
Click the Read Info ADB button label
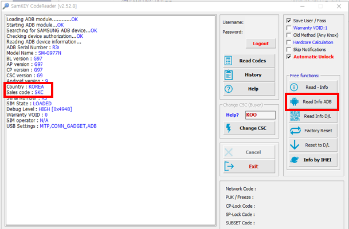pyautogui.click(x=317, y=101)
